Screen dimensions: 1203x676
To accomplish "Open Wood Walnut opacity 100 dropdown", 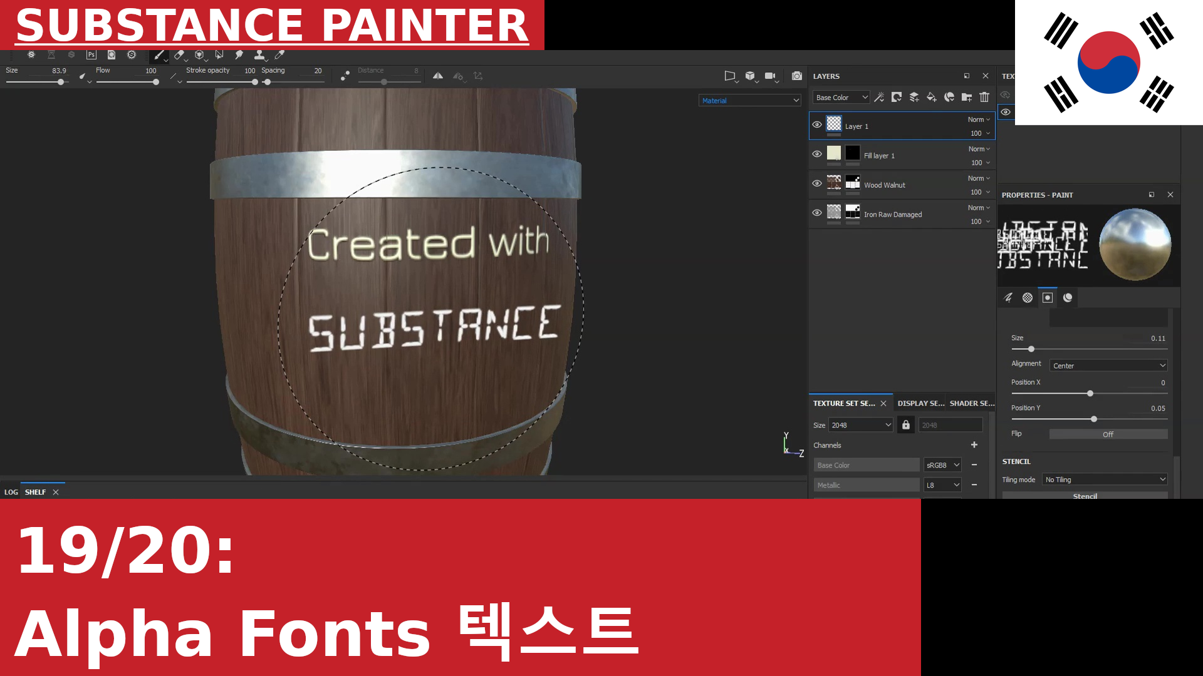I will point(980,192).
